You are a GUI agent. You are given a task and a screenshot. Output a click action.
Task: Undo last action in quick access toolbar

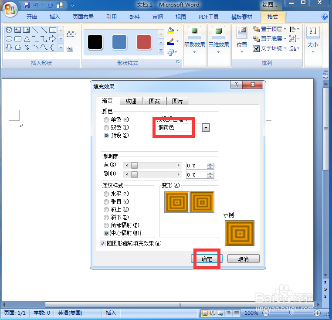36,5
